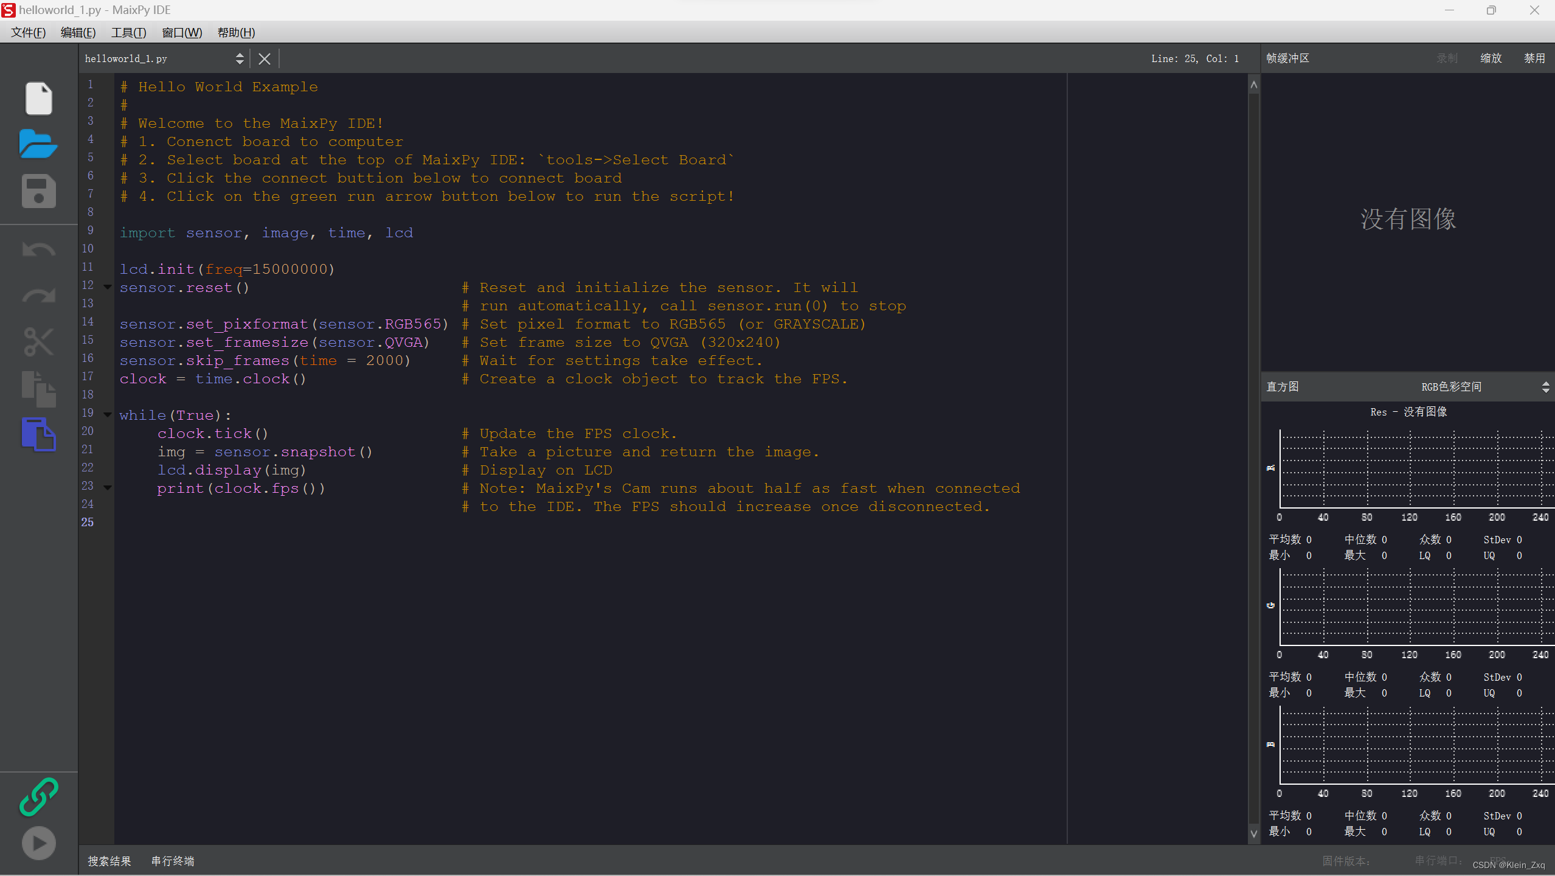
Task: Click the Redo arrow icon
Action: click(39, 296)
